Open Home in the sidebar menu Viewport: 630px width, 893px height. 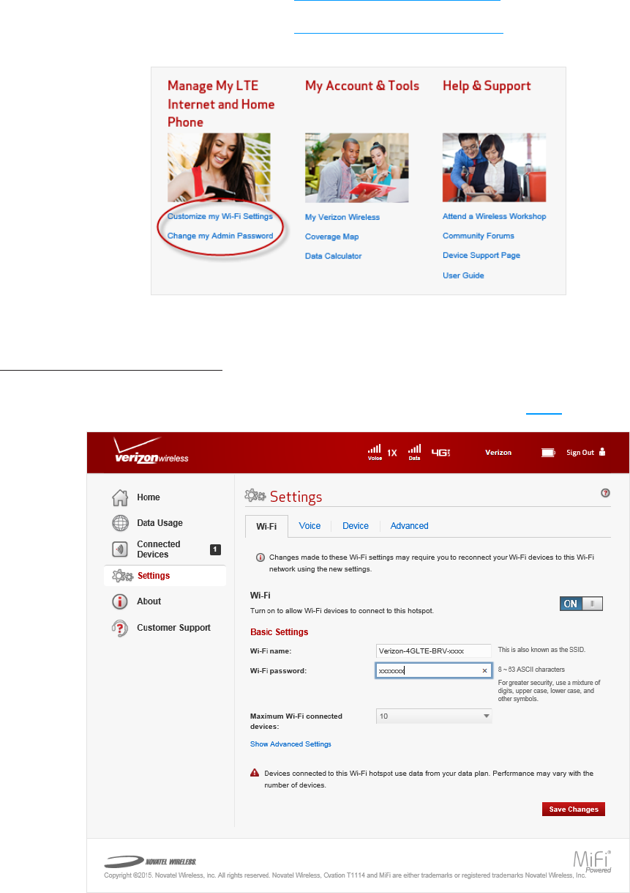pos(149,497)
